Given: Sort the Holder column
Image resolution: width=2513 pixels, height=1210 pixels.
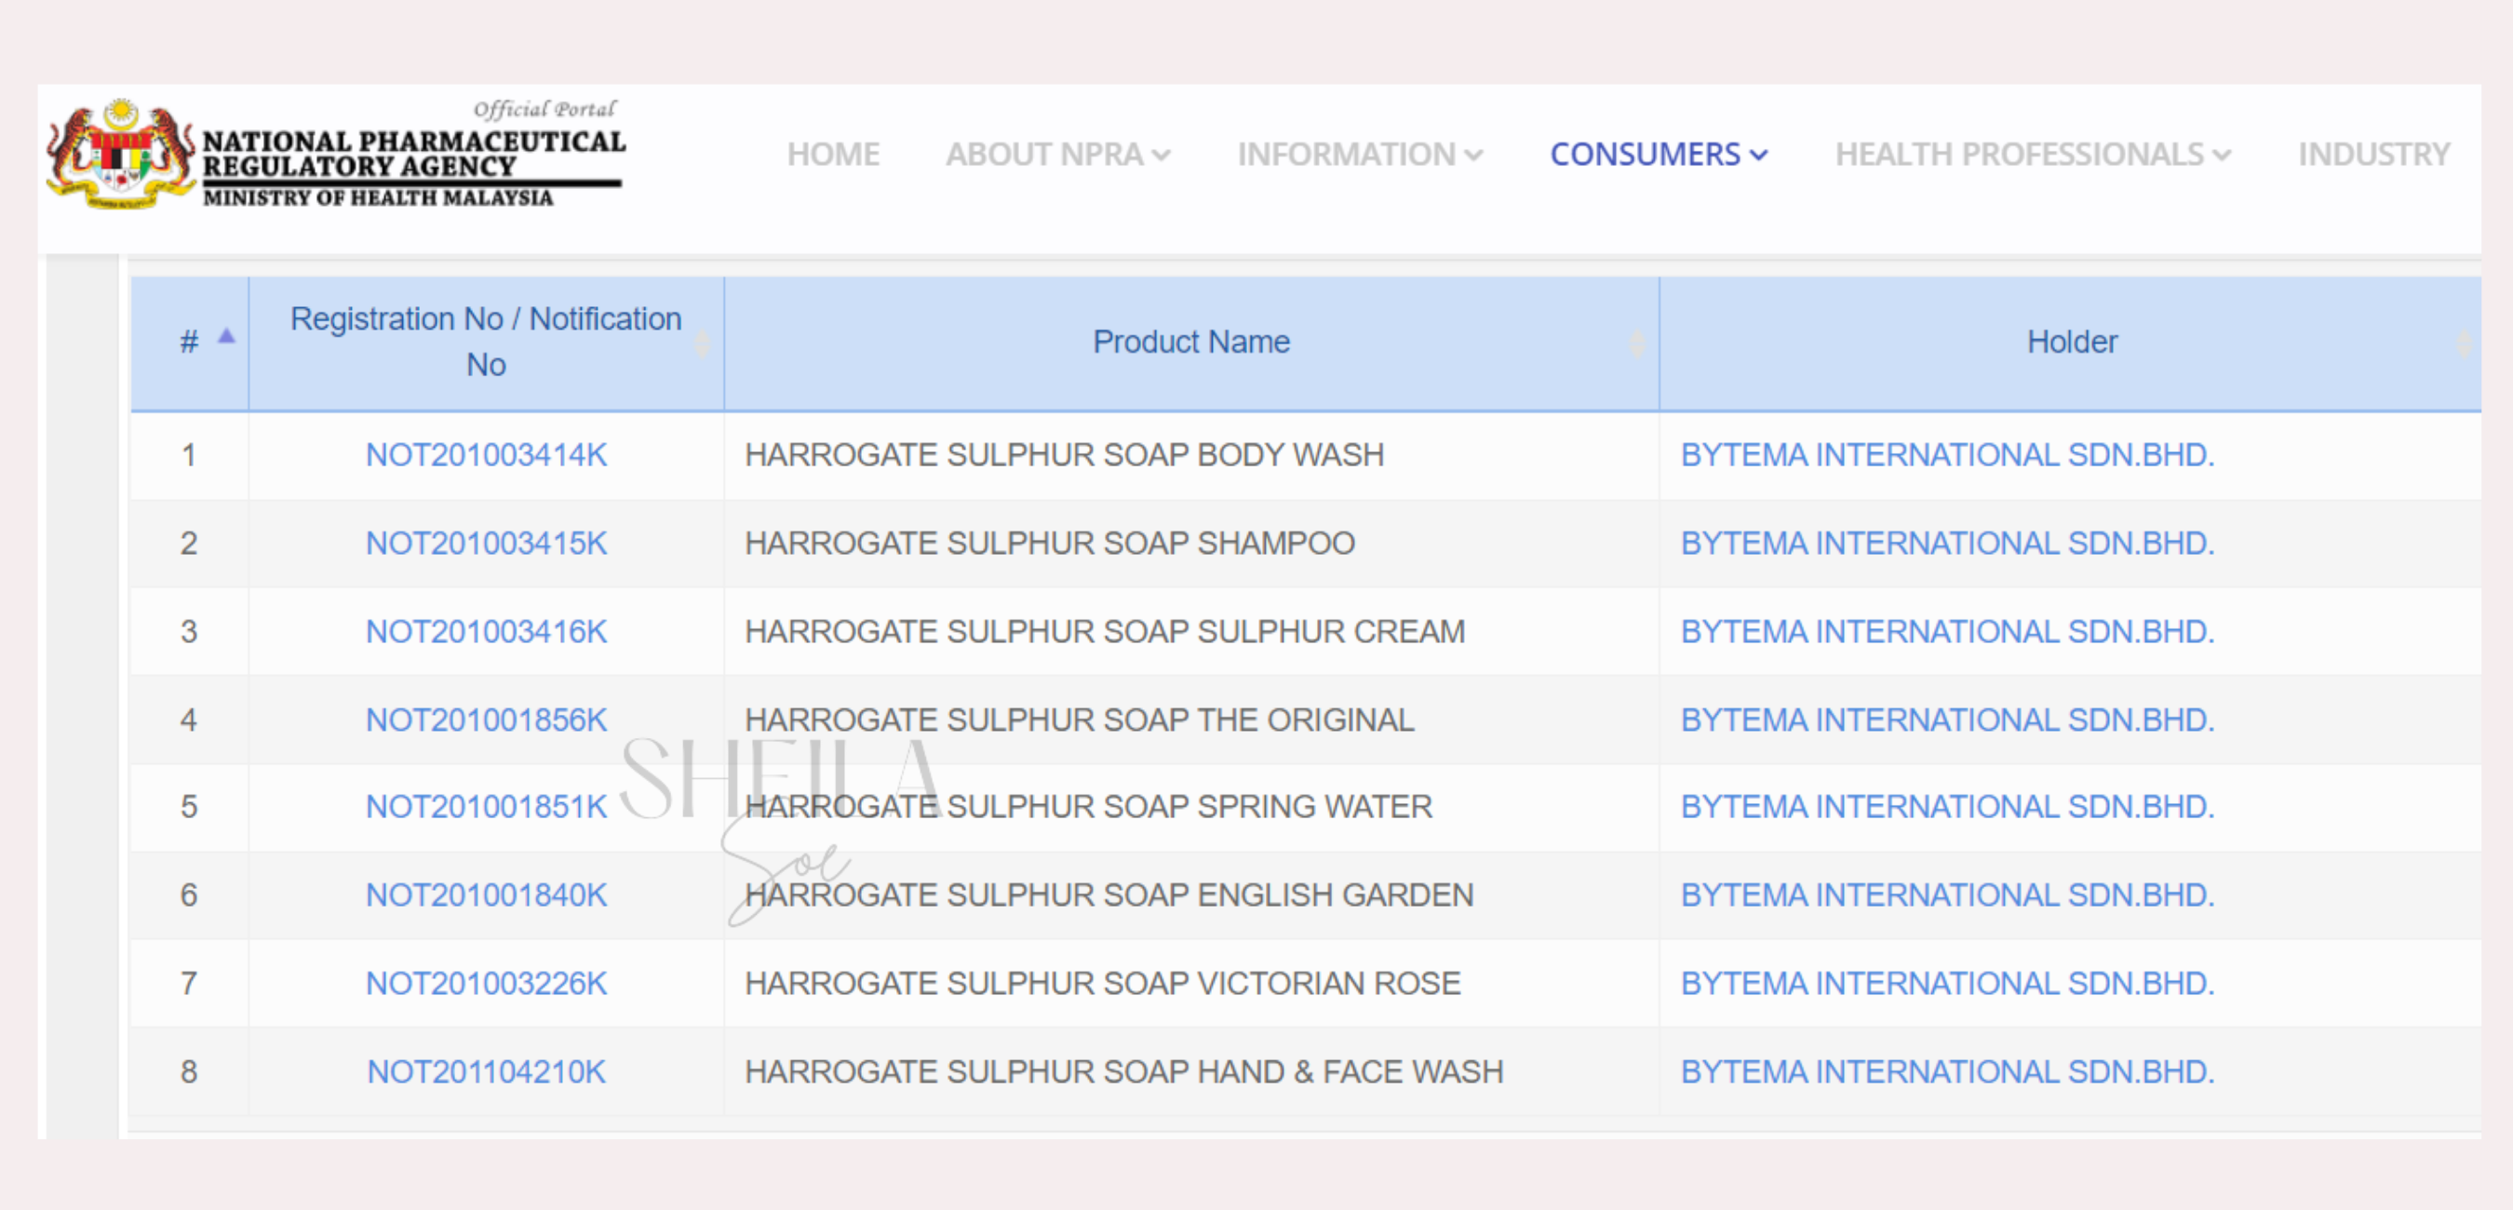Looking at the screenshot, I should pyautogui.click(x=2071, y=342).
